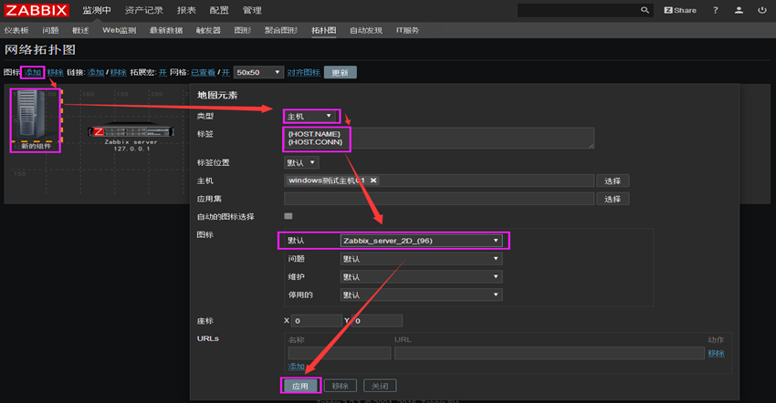The height and width of the screenshot is (403, 776).
Task: Switch to 仪表板 tab
Action: point(16,30)
